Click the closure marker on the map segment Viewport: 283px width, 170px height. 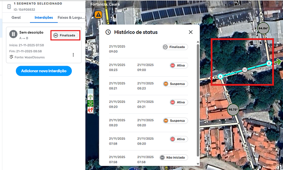pyautogui.click(x=245, y=70)
